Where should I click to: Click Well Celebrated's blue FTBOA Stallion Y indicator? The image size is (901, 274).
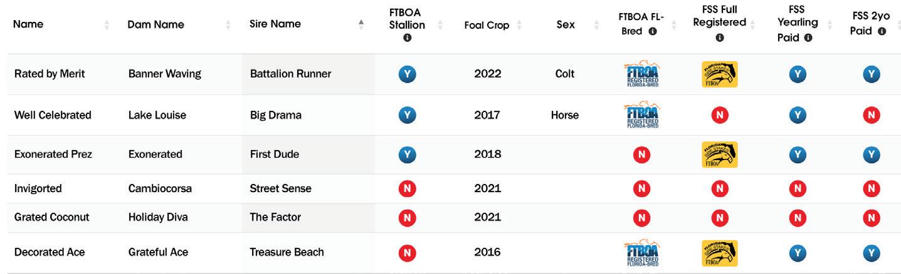407,115
